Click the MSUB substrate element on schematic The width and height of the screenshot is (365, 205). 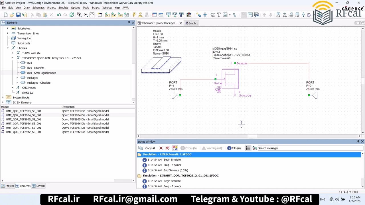161,65
